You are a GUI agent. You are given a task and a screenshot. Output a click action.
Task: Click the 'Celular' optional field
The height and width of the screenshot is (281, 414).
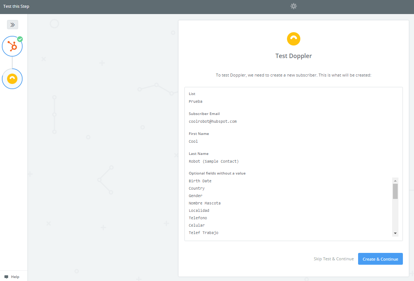[x=197, y=226]
